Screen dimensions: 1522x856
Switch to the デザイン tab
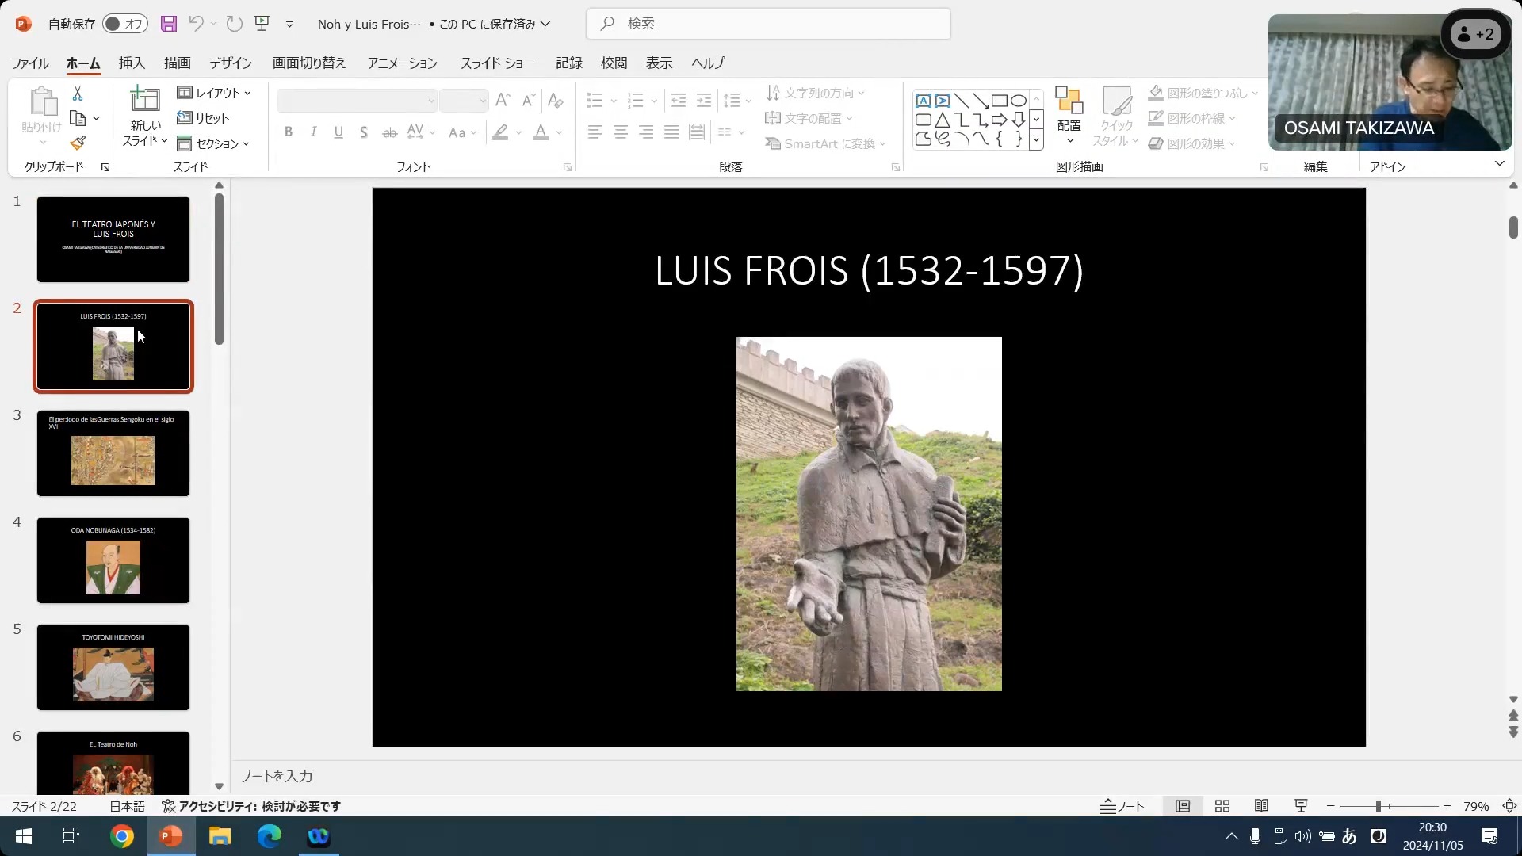[231, 63]
